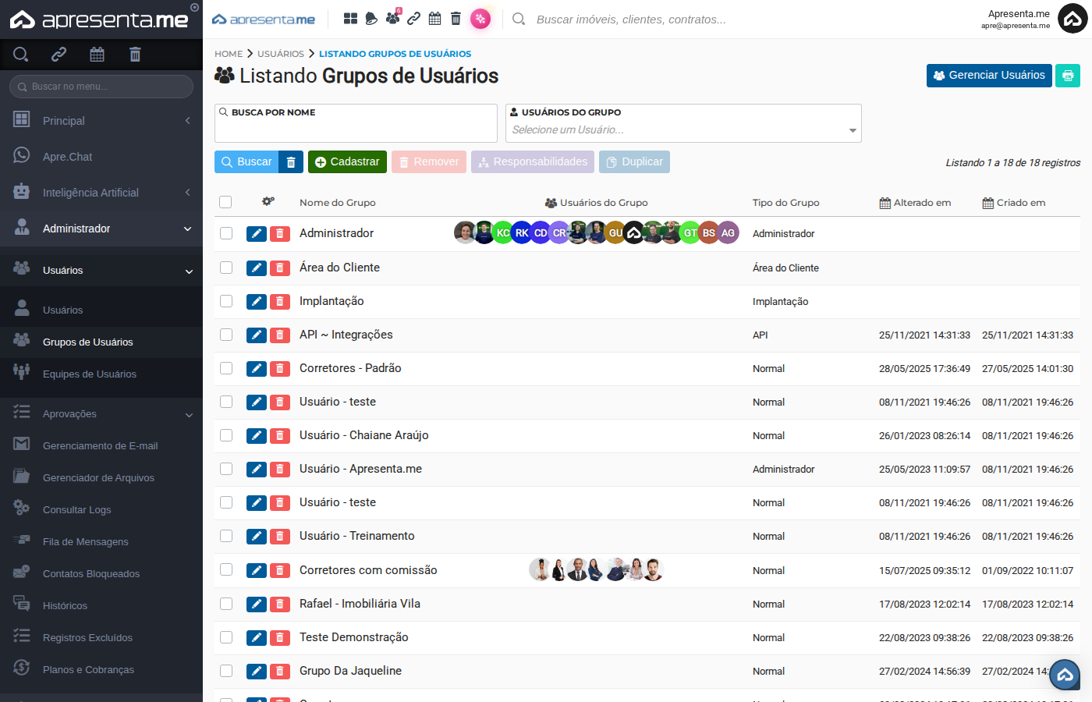Open Usuários sub-item in sidebar
This screenshot has width=1092, height=702.
pos(101,310)
